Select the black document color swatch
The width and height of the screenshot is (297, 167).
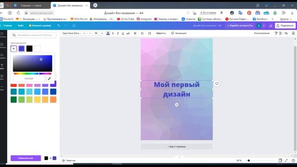coord(29,49)
